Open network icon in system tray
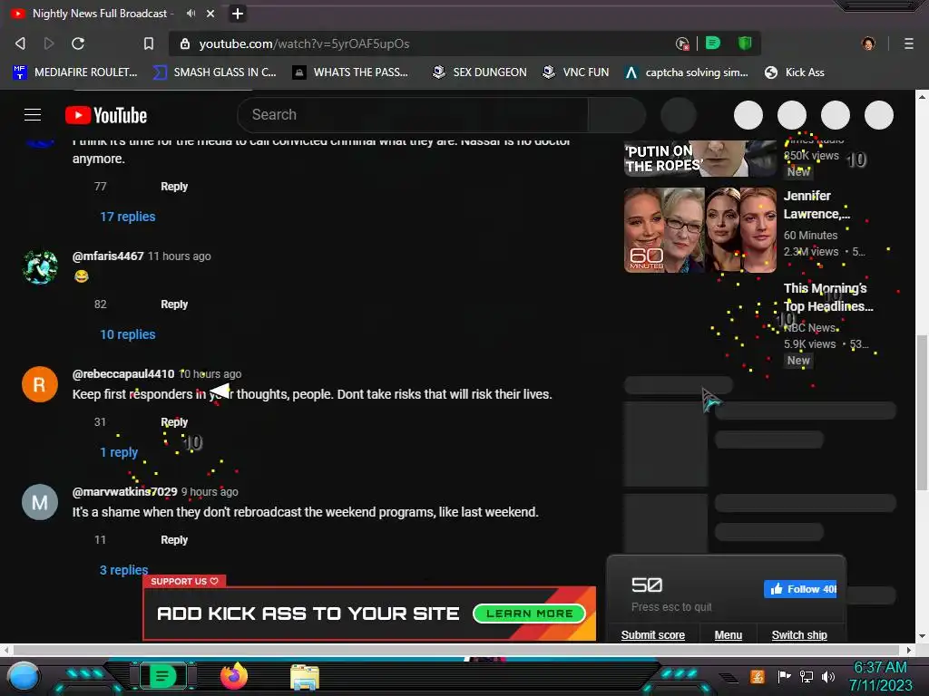 [807, 676]
